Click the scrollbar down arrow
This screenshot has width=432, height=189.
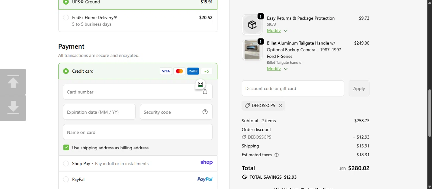click(430, 187)
